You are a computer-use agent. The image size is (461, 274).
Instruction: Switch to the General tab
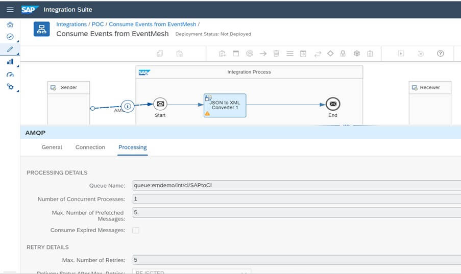52,147
